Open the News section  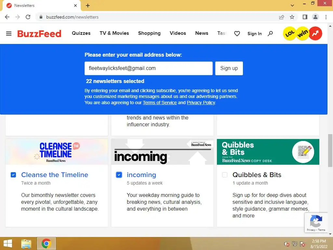202,33
